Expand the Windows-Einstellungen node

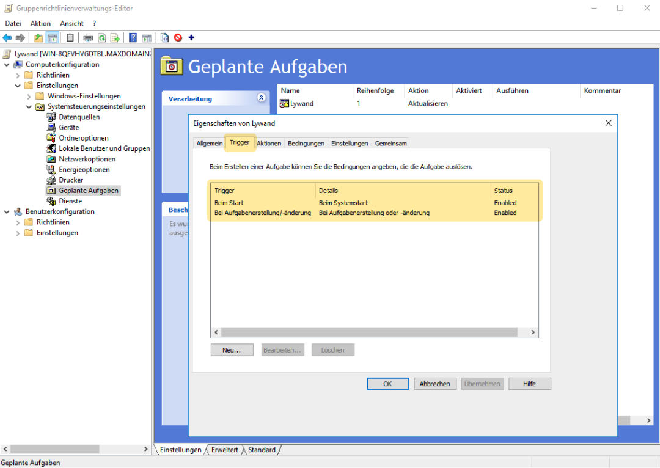coord(29,97)
